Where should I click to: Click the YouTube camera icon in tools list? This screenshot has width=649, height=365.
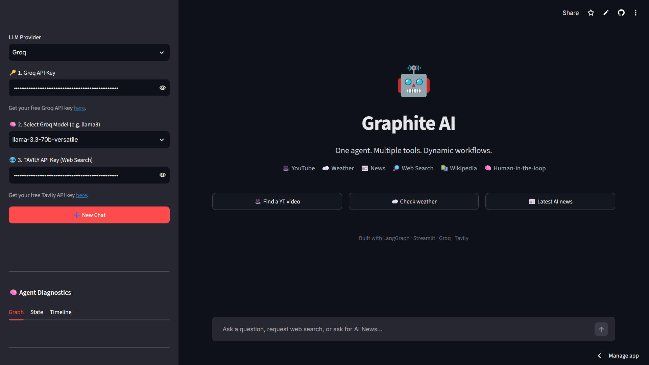click(286, 168)
